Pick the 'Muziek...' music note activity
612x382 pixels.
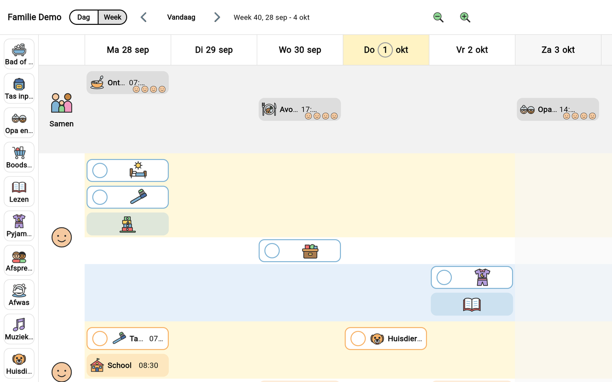(x=19, y=329)
